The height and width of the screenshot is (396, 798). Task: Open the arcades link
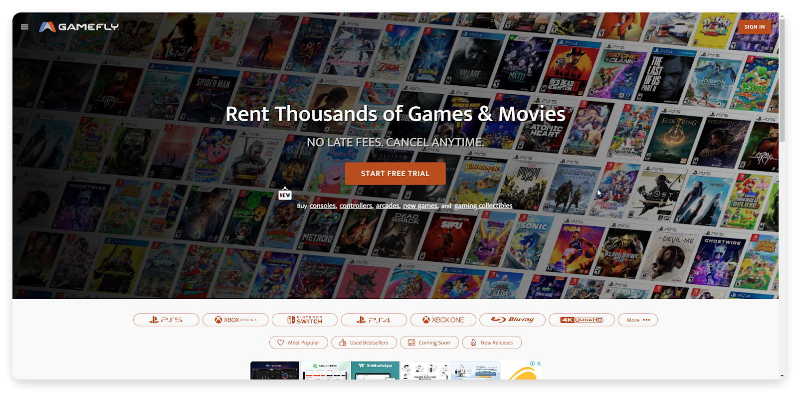pyautogui.click(x=388, y=205)
